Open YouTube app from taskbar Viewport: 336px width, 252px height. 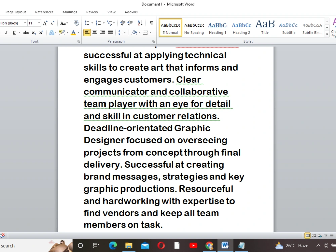click(193, 245)
